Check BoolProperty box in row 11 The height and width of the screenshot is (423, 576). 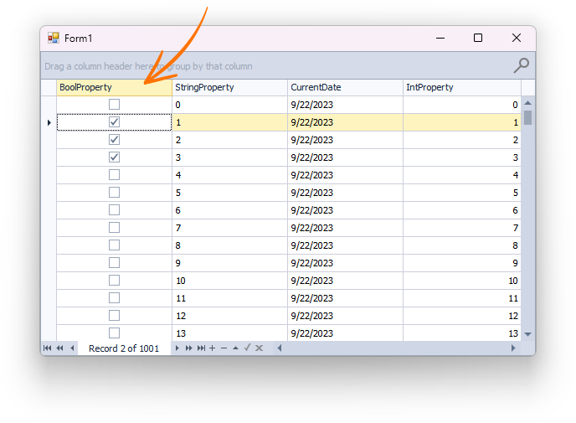114,297
